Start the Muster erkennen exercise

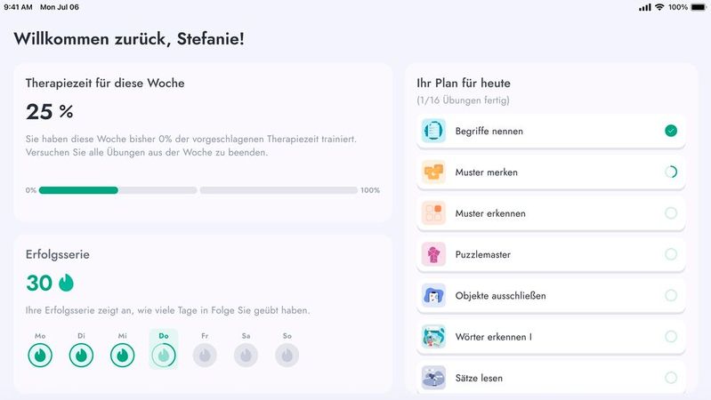coord(551,213)
